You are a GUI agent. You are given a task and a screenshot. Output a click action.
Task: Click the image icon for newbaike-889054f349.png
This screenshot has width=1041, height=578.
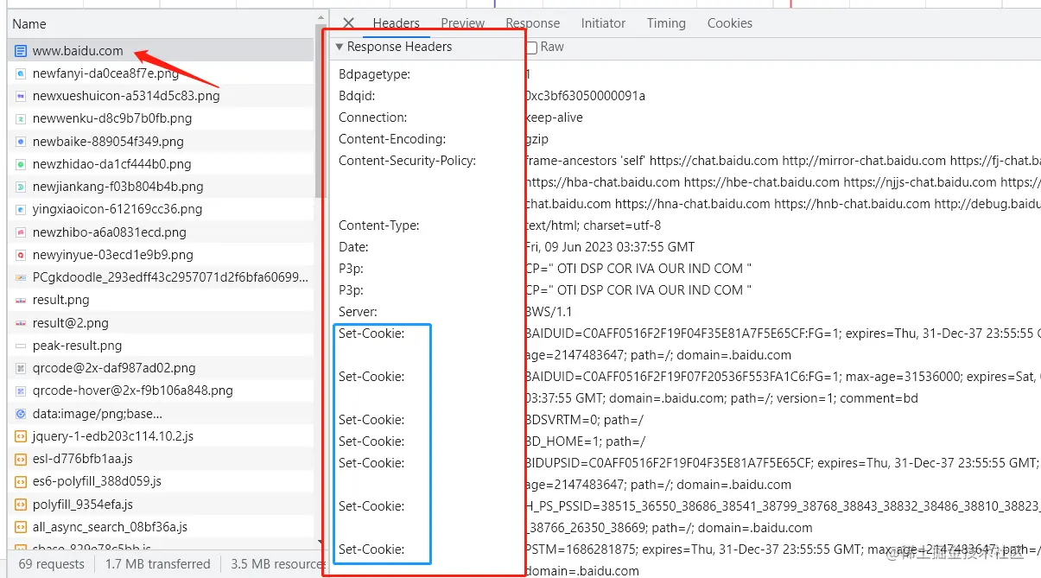pos(21,142)
